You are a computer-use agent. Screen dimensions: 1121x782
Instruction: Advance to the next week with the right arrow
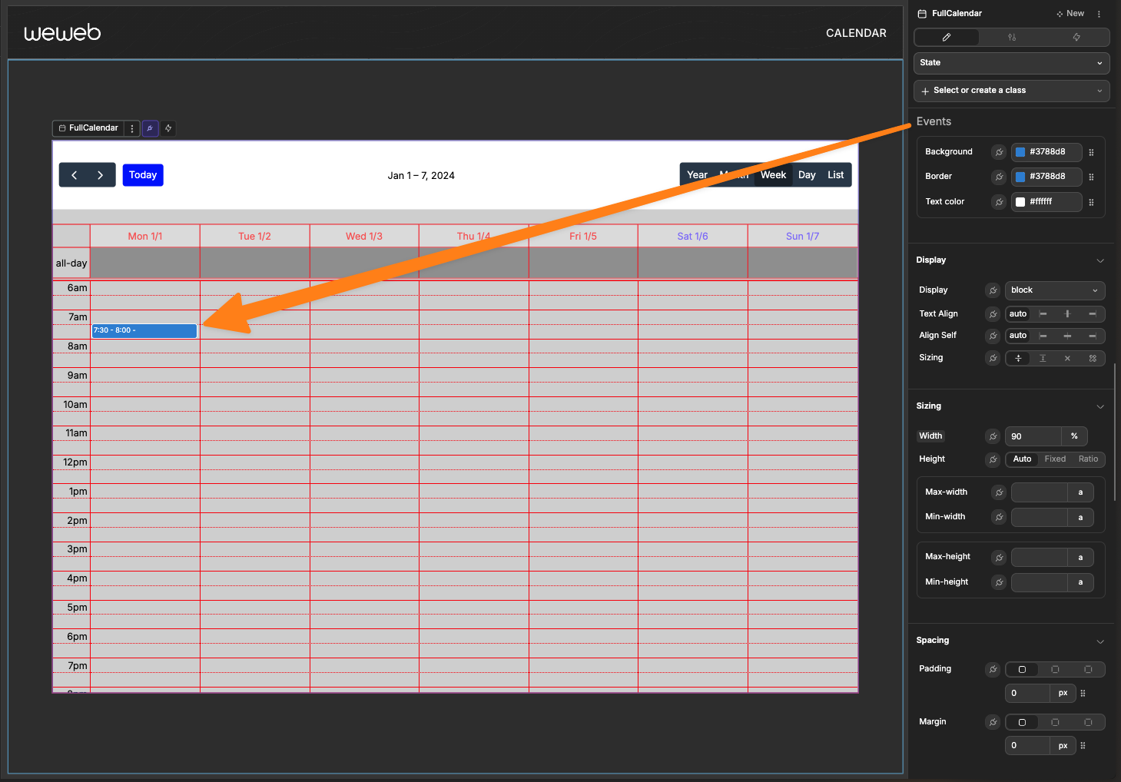[101, 175]
